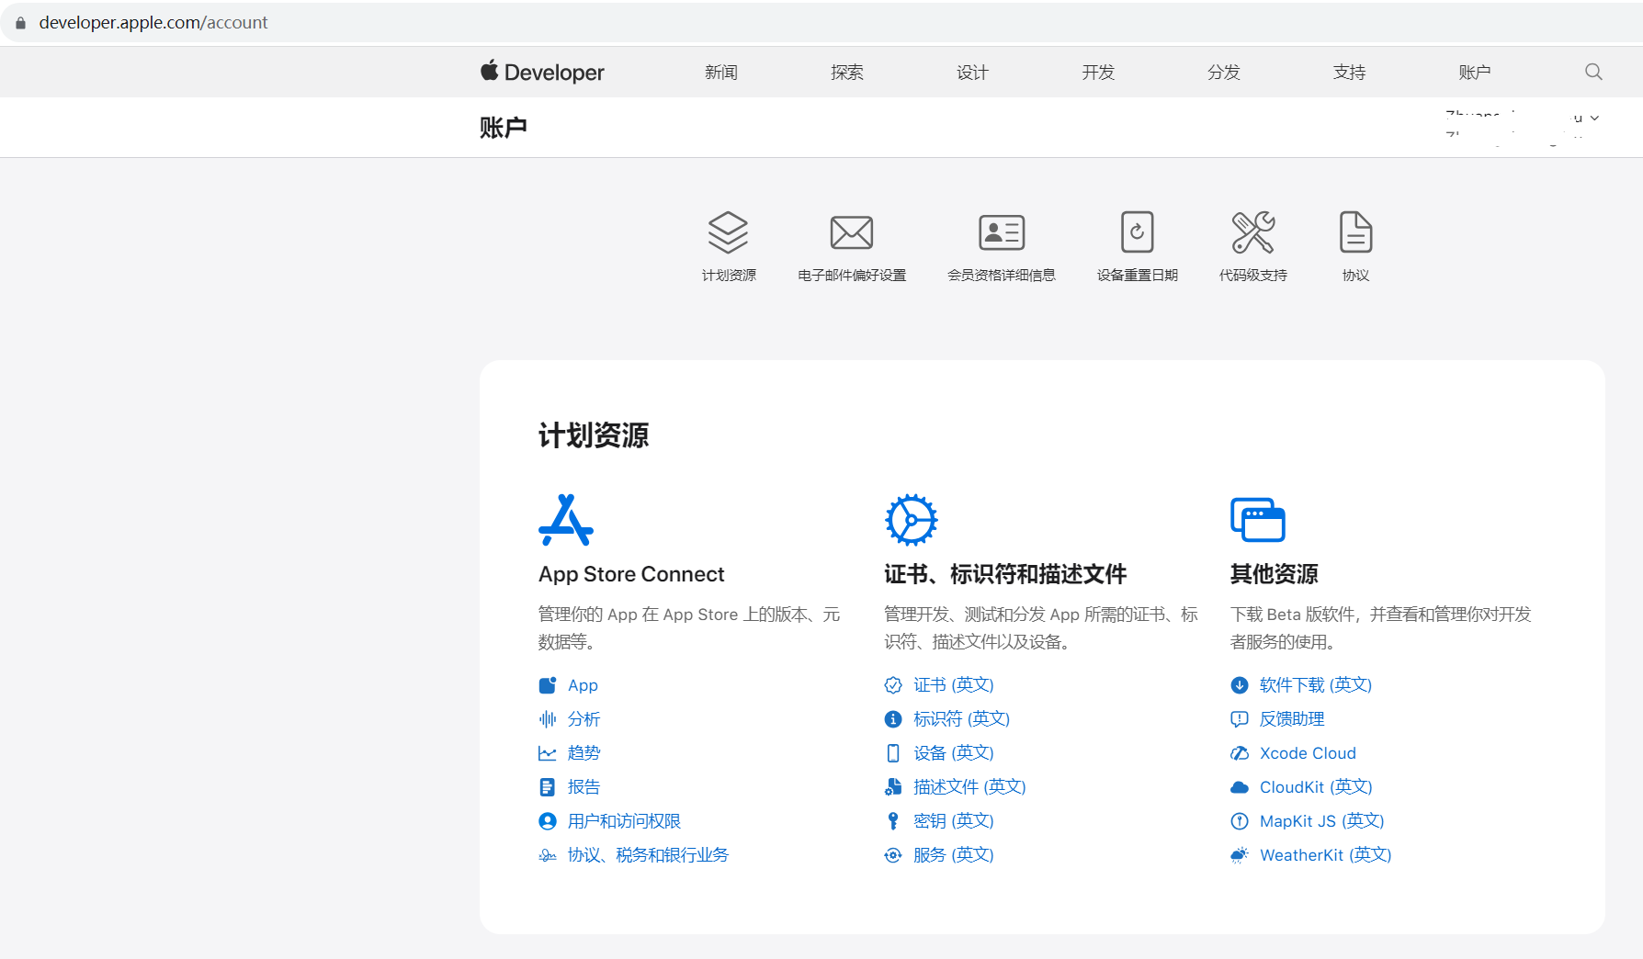The height and width of the screenshot is (959, 1643).
Task: Open the 分析 link
Action: point(584,719)
